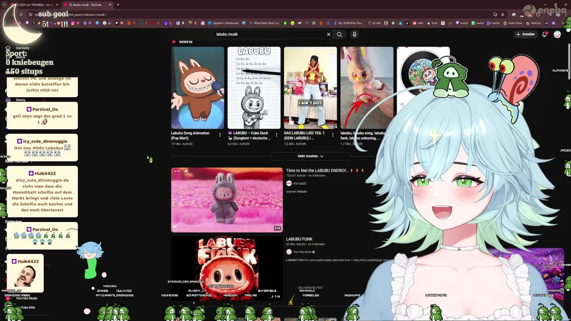Open YouTube notifications bell
Viewport: 571px width, 321px height.
pyautogui.click(x=545, y=34)
